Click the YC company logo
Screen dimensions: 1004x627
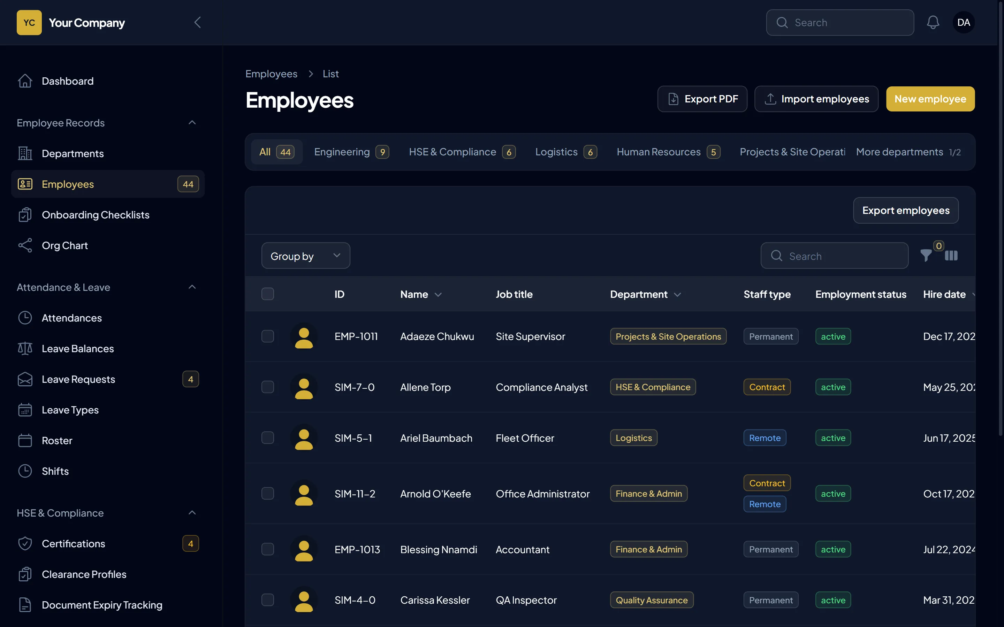tap(29, 22)
